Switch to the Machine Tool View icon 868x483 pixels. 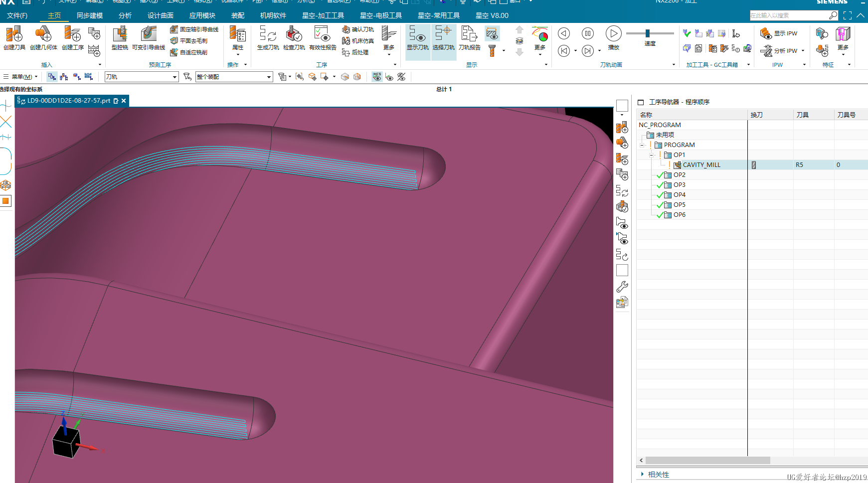click(64, 77)
